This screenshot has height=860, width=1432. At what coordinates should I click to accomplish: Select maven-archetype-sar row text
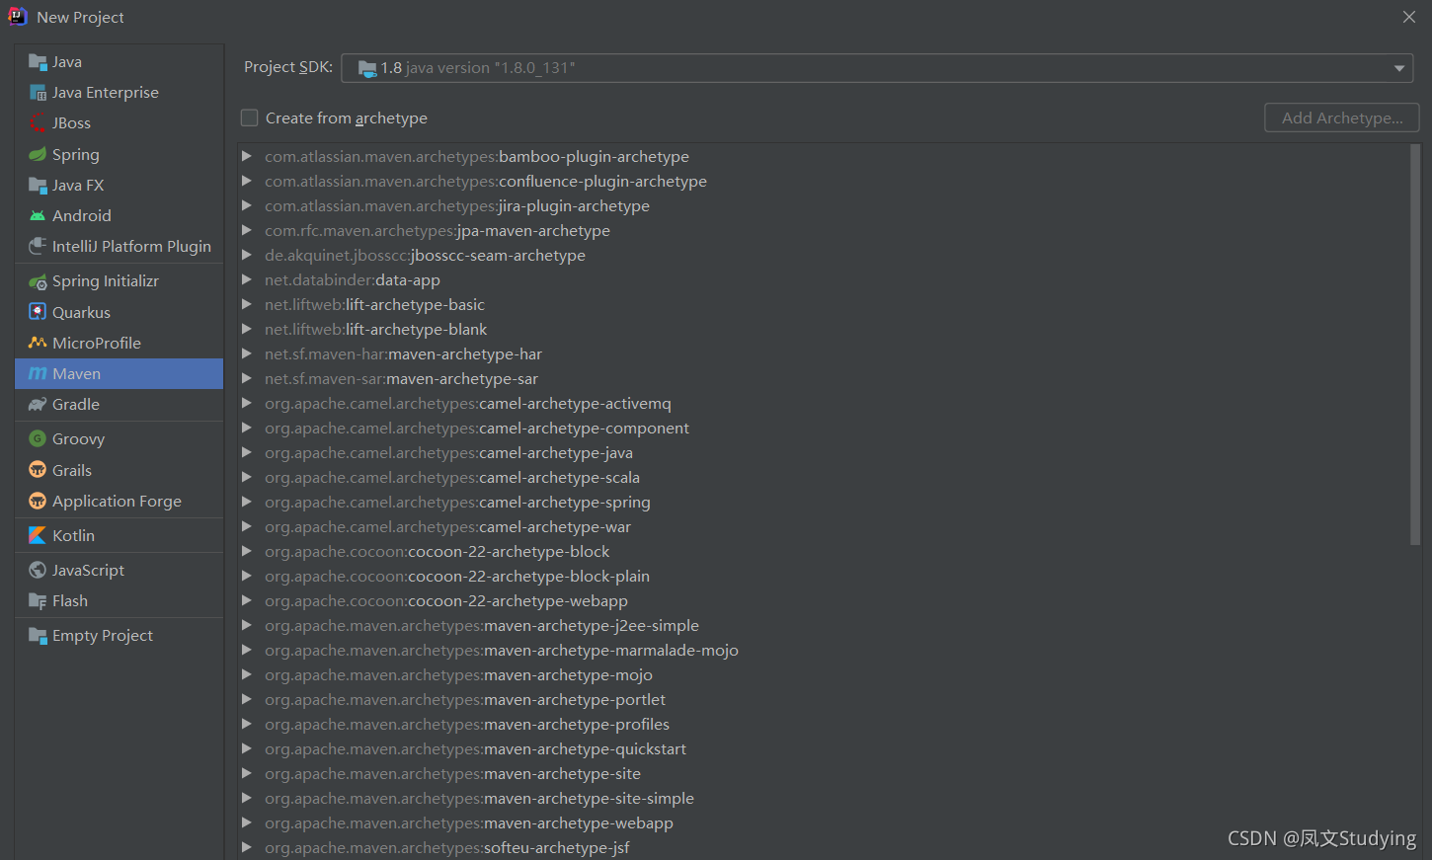tap(401, 379)
